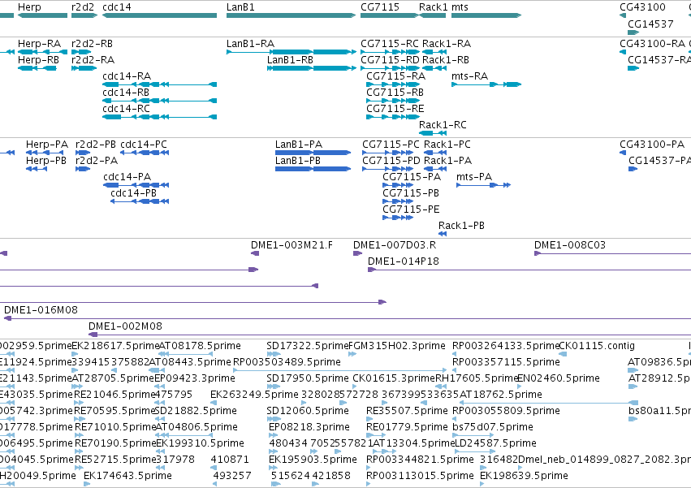Click the DME1-007D03.R BAC label
The image size is (691, 488).
click(x=395, y=245)
